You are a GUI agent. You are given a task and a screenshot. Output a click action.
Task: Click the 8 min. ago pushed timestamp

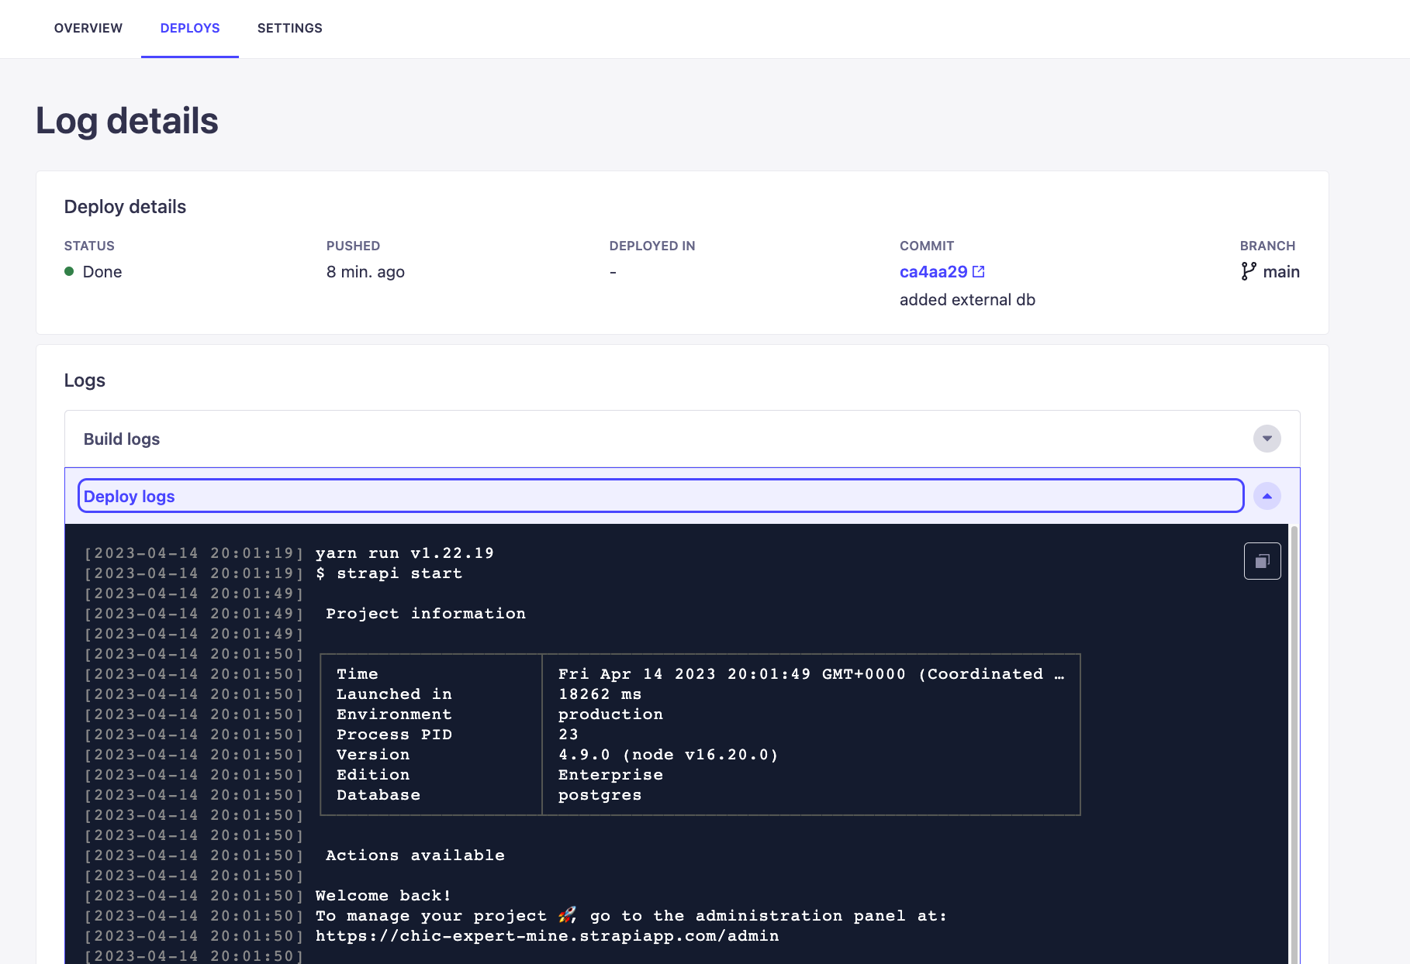[365, 272]
